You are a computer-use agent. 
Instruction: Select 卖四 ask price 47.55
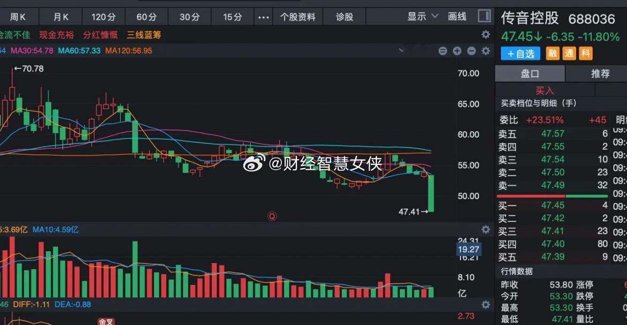(x=553, y=146)
